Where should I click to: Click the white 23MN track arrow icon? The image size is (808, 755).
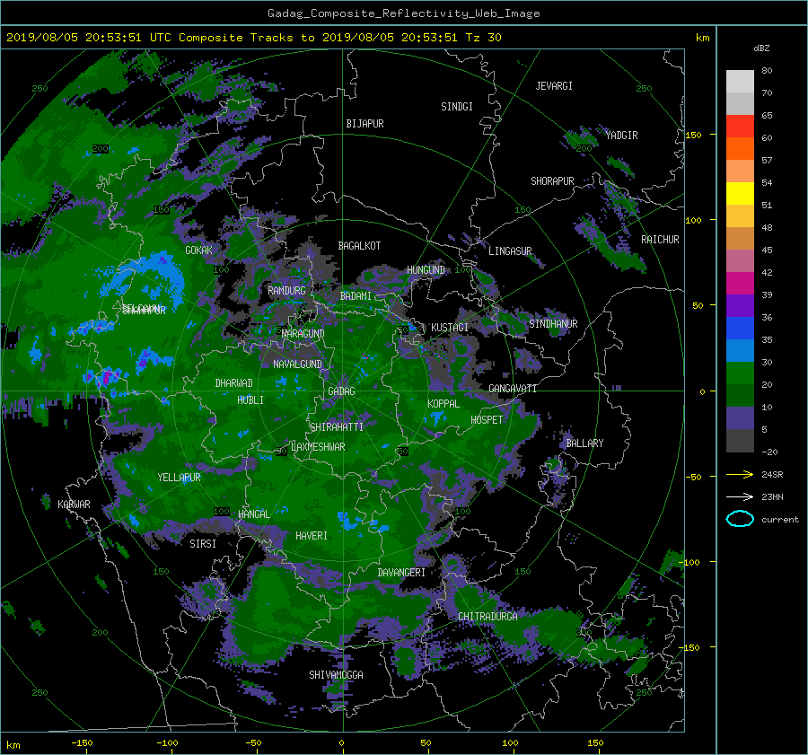[x=740, y=496]
